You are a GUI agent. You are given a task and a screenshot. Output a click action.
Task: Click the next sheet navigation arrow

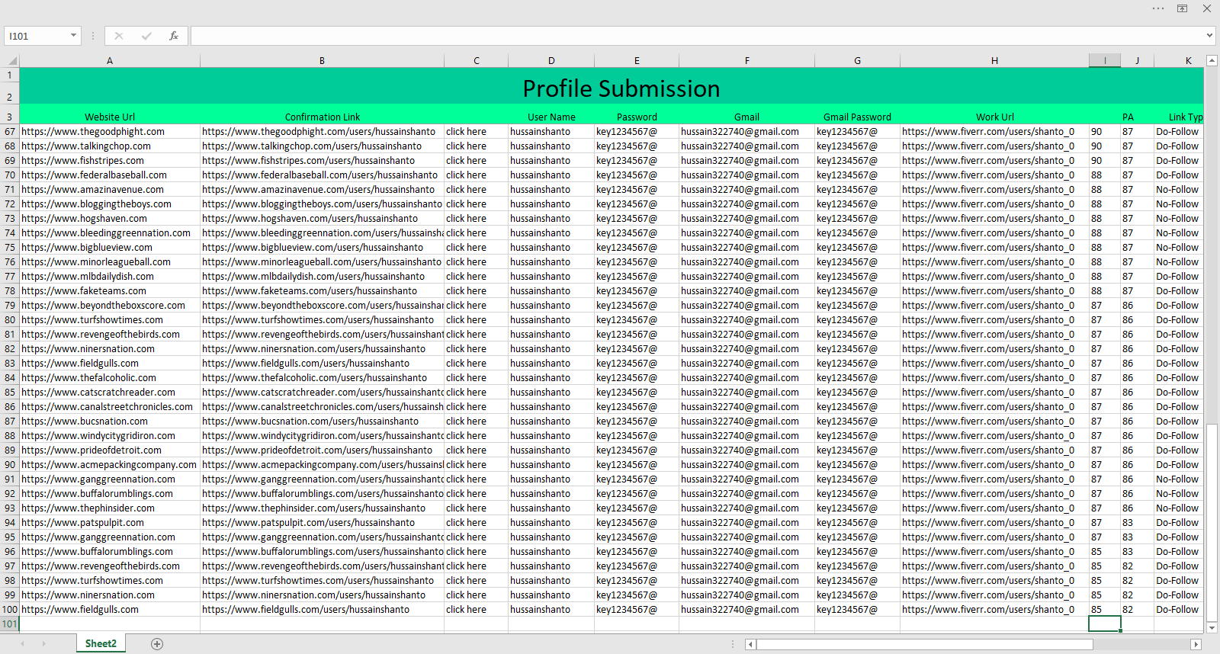pos(43,644)
